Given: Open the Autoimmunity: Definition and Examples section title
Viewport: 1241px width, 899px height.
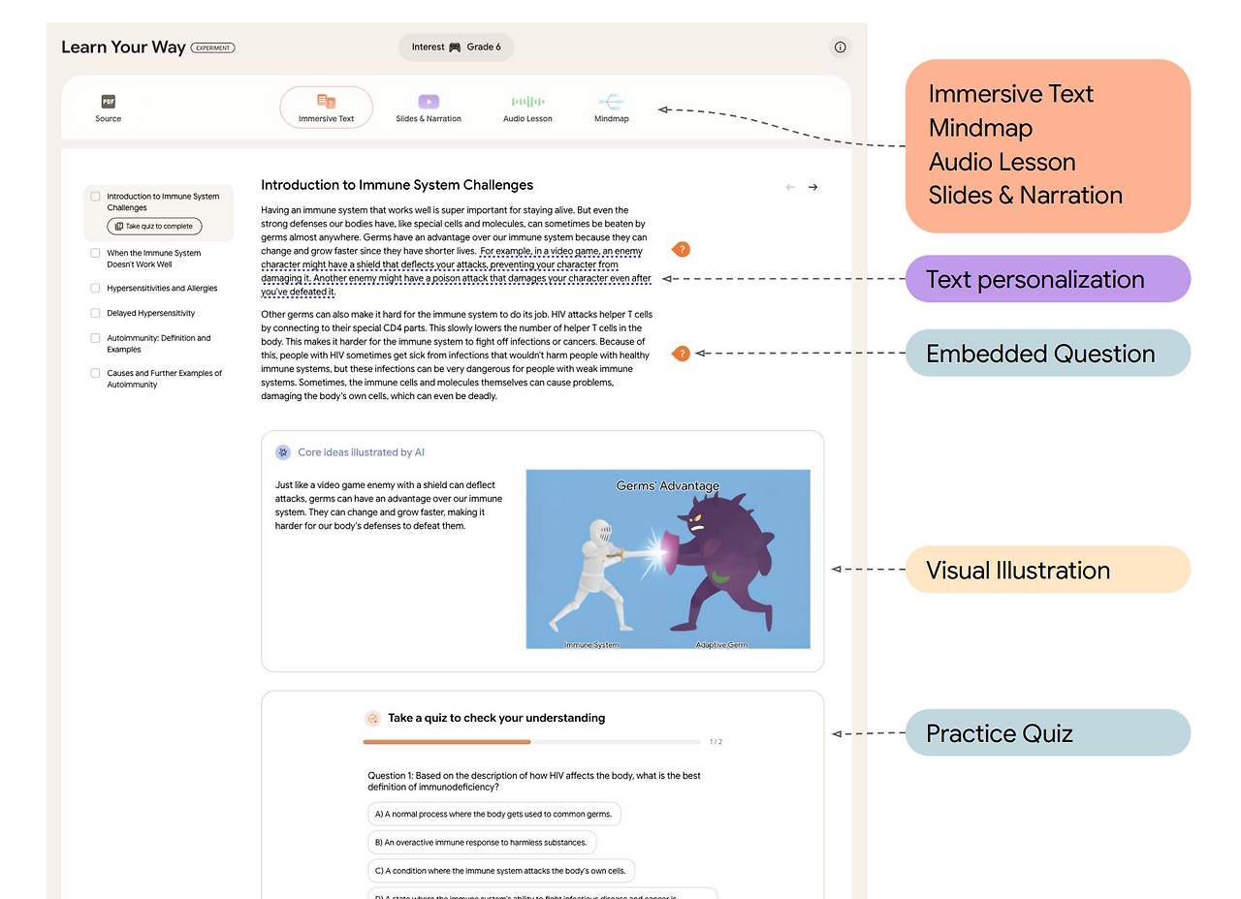Looking at the screenshot, I should point(159,344).
